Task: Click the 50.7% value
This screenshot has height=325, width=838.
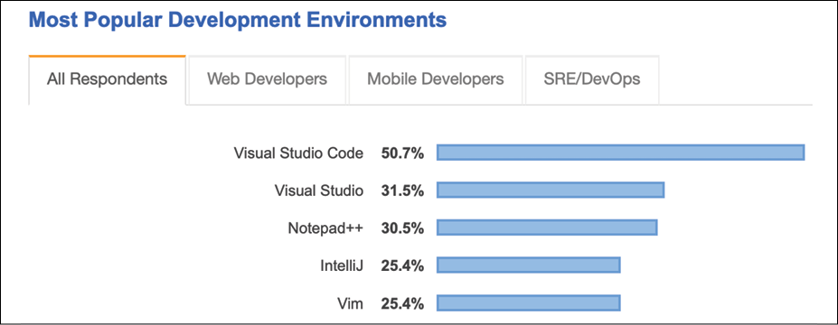Action: [x=402, y=153]
